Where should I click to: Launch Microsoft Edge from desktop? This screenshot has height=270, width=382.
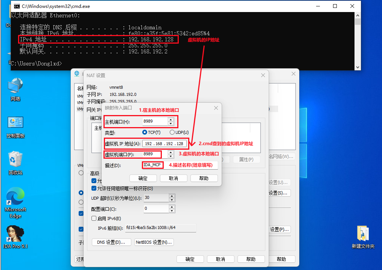(x=15, y=203)
